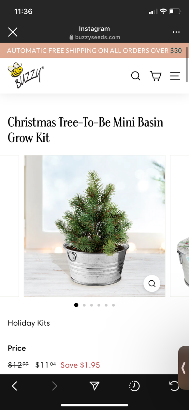Share page with paper plane icon
This screenshot has width=189, height=410.
tap(94, 386)
